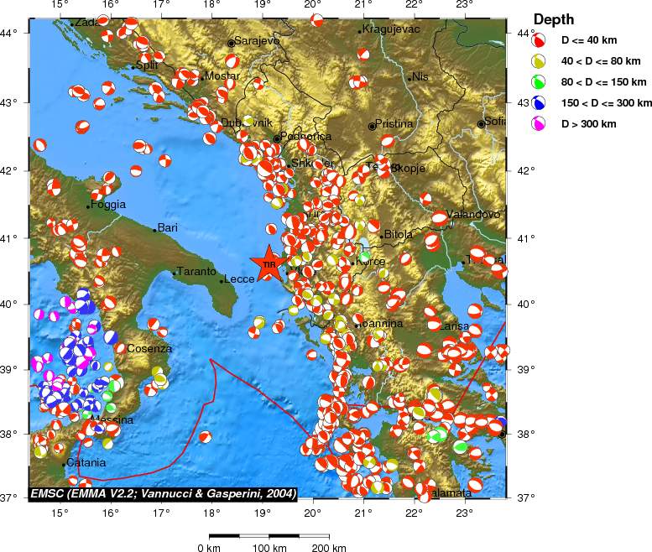This screenshot has width=652, height=552.
Task: Click the Bari city marker dot
Action: pos(154,230)
